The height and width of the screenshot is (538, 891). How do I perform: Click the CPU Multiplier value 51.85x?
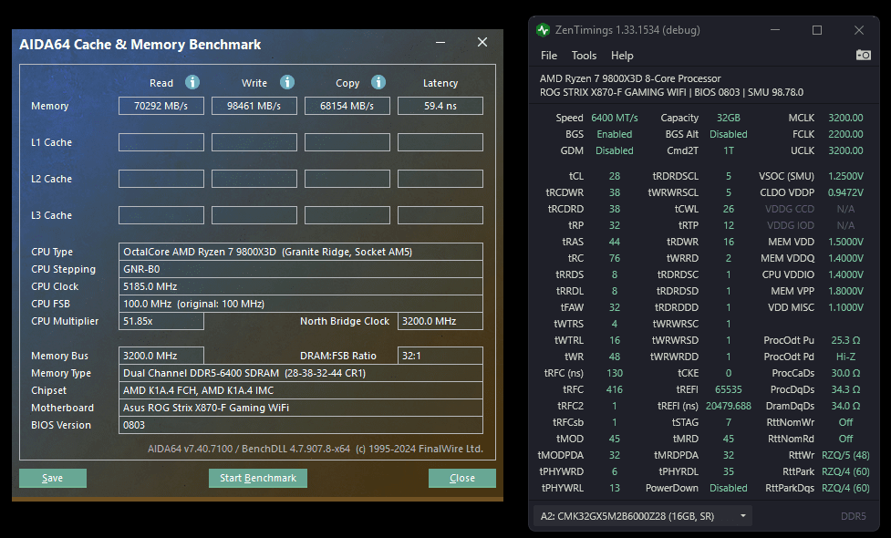[x=161, y=321]
